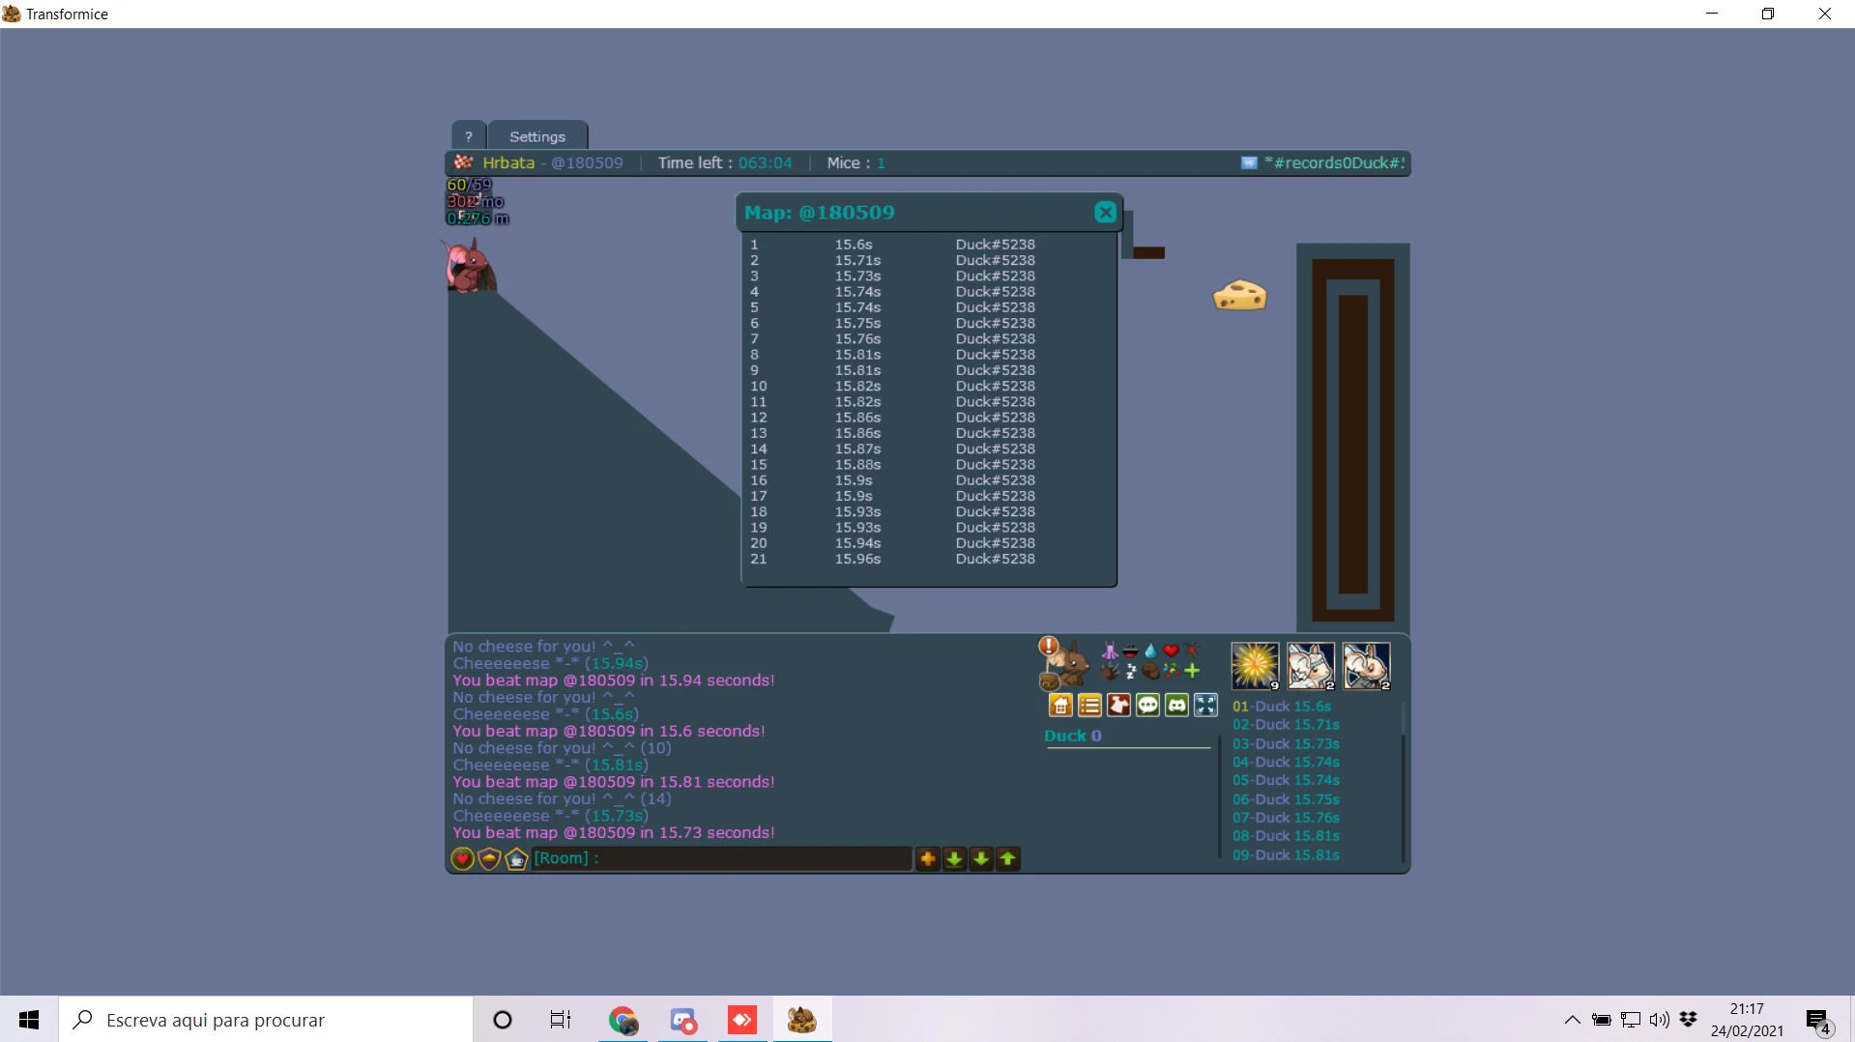The height and width of the screenshot is (1042, 1855).
Task: Click the green down arrow with underline
Action: [x=954, y=858]
